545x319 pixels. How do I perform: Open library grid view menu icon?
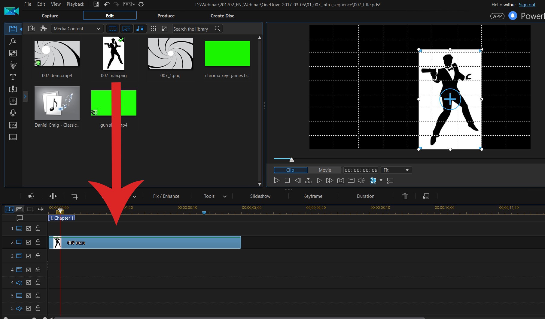tap(154, 29)
